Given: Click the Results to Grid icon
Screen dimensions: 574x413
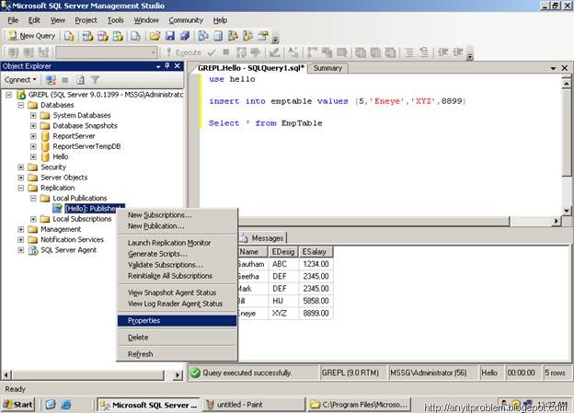Looking at the screenshot, I should coord(375,52).
